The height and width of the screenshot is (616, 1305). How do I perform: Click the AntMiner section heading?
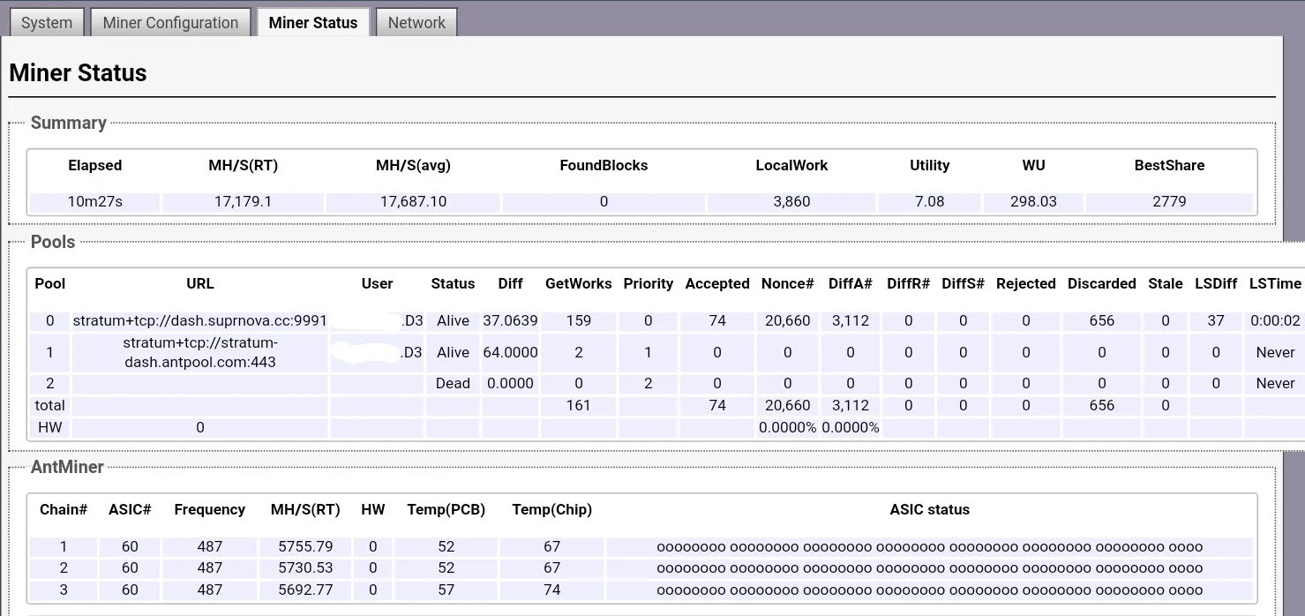click(67, 467)
